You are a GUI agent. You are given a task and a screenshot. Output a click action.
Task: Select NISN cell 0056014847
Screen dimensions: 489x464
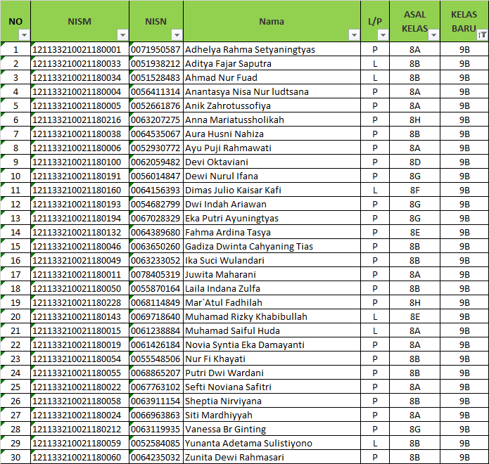[x=155, y=176]
